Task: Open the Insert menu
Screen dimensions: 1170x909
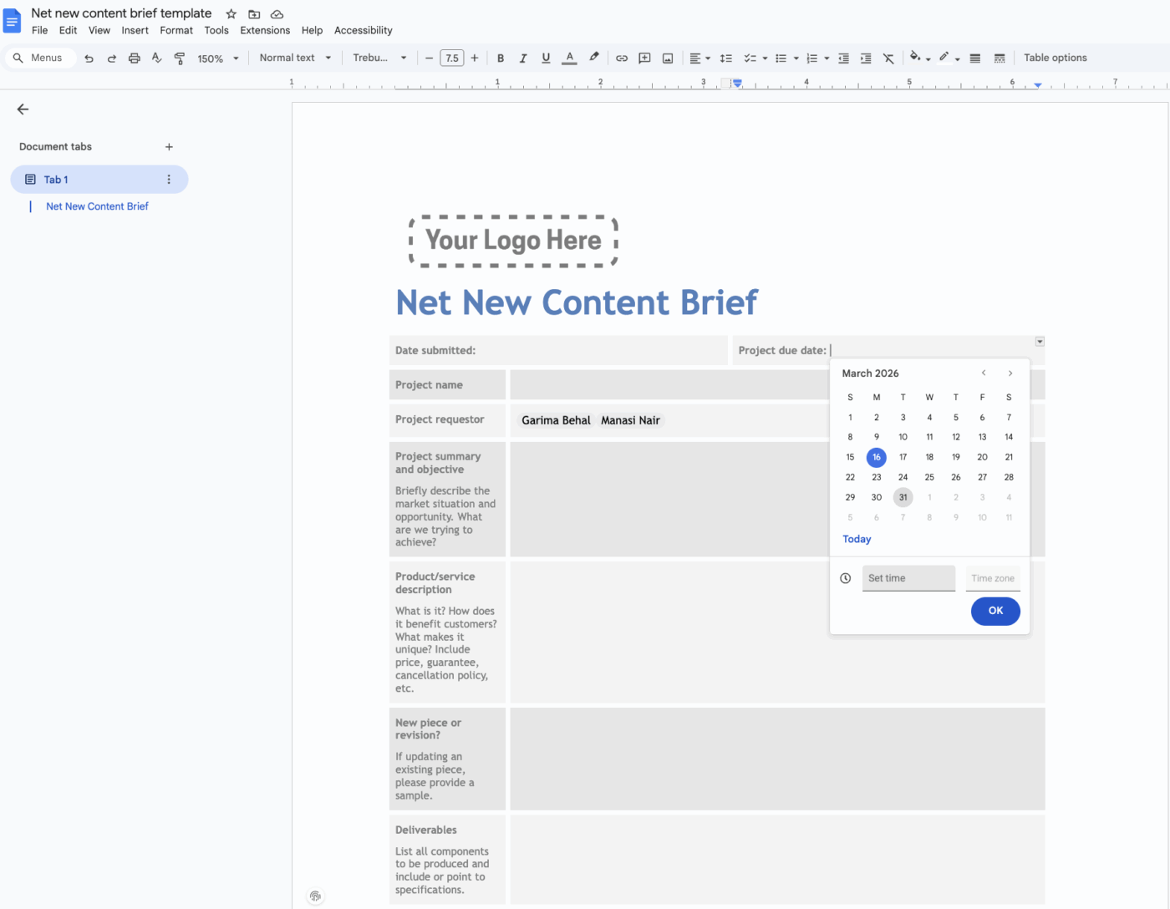Action: (135, 31)
